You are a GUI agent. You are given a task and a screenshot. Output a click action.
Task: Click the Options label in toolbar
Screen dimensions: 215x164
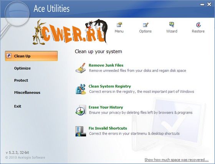click(x=146, y=31)
